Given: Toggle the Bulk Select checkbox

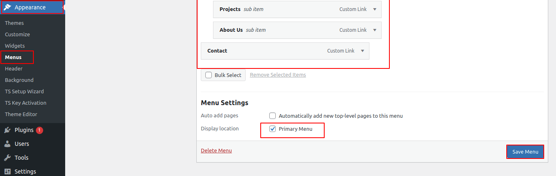Looking at the screenshot, I should pos(209,75).
